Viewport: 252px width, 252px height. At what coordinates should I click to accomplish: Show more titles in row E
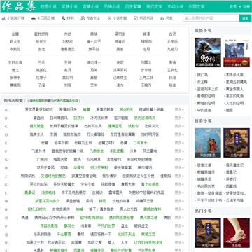179,143
